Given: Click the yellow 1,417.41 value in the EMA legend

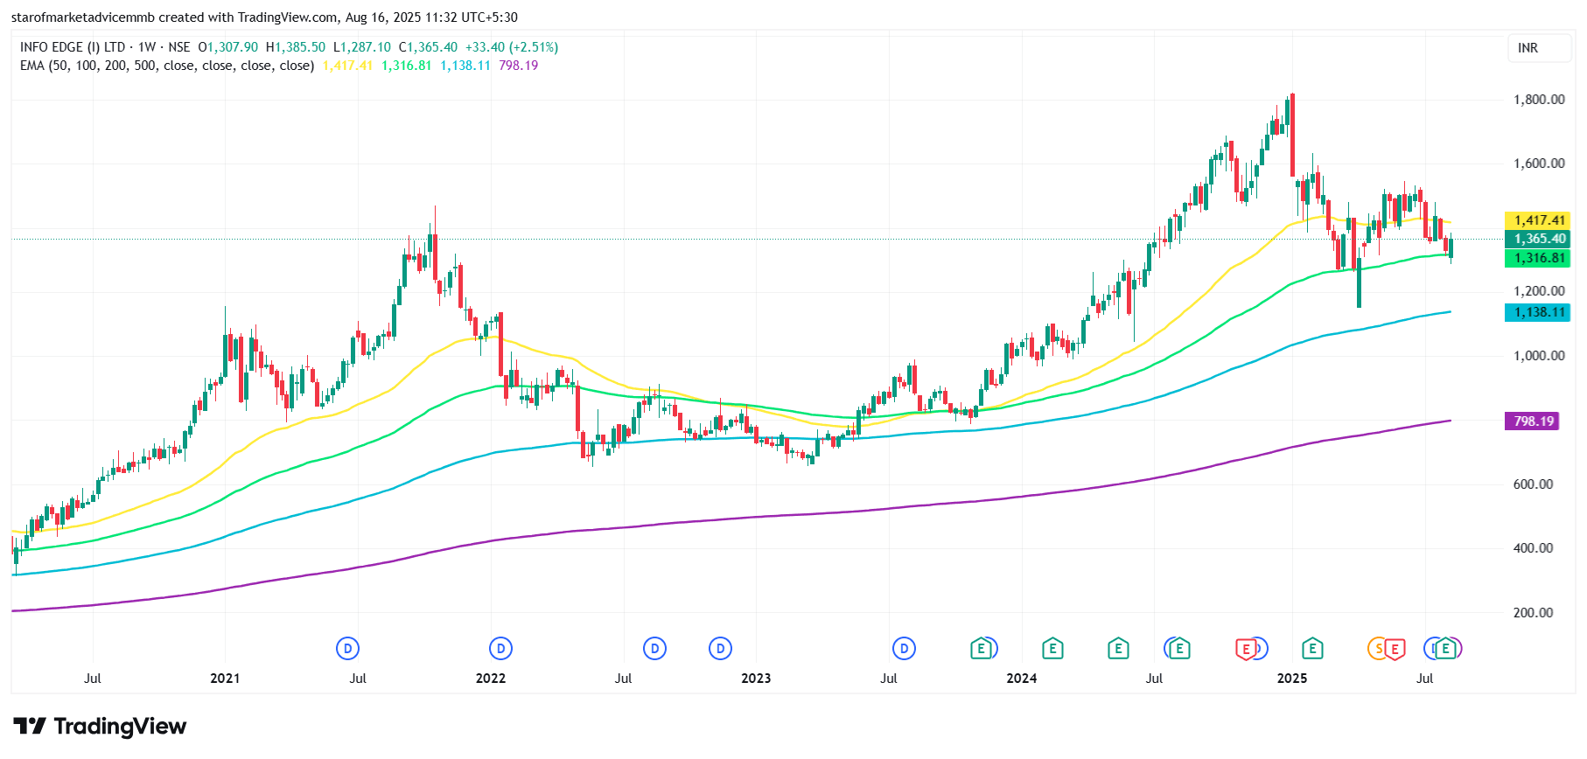Looking at the screenshot, I should coord(347,66).
